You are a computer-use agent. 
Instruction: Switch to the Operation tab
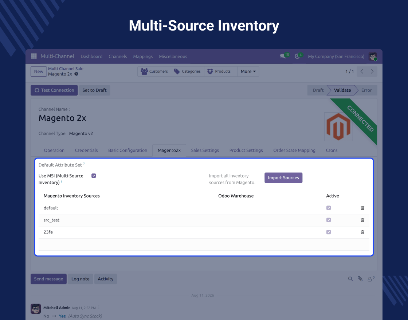(54, 151)
